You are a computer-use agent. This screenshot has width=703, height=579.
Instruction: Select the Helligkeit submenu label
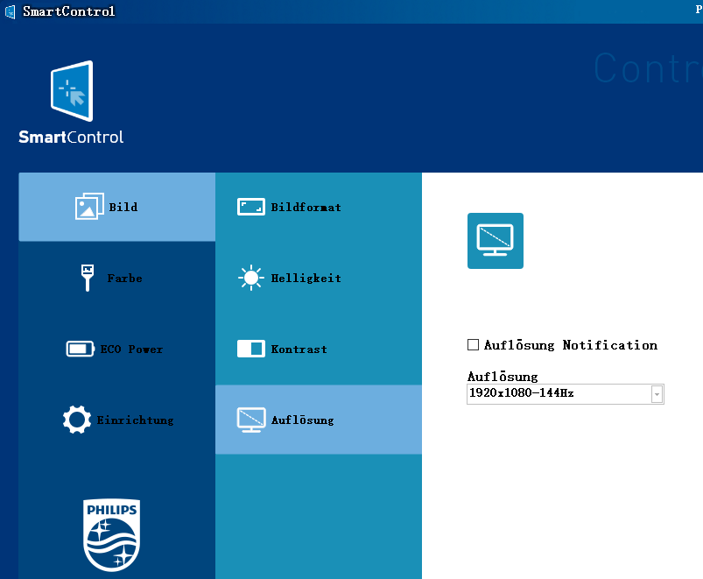point(306,278)
